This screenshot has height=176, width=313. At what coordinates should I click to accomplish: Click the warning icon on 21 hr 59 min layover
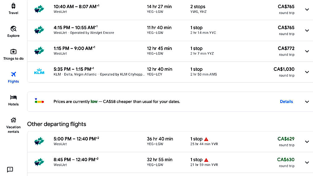click(206, 160)
